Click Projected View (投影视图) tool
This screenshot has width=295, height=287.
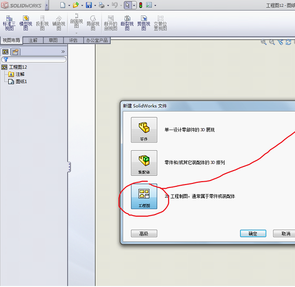pos(42,23)
